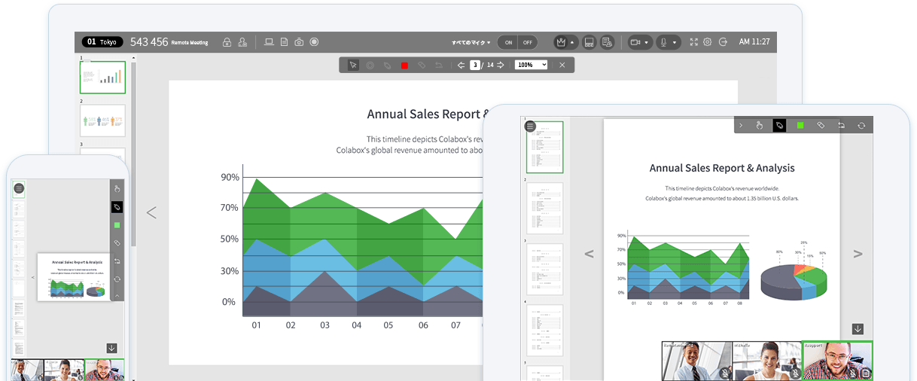Image resolution: width=917 pixels, height=381 pixels.
Task: Select slide thumbnail 1 in desktop sidebar
Action: click(x=102, y=77)
